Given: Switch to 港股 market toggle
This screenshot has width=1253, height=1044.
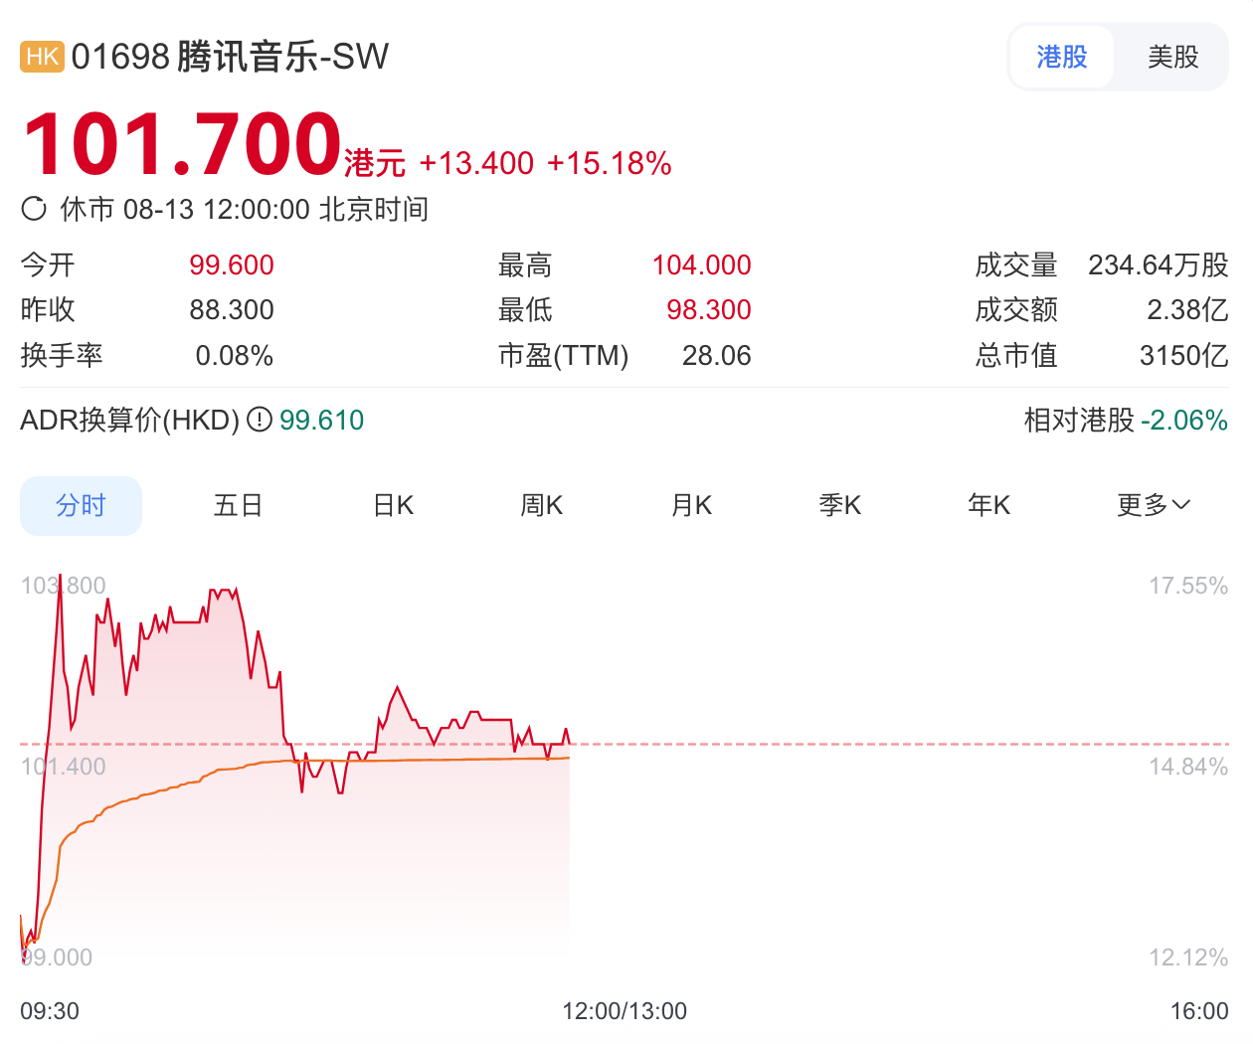Looking at the screenshot, I should point(1062,57).
